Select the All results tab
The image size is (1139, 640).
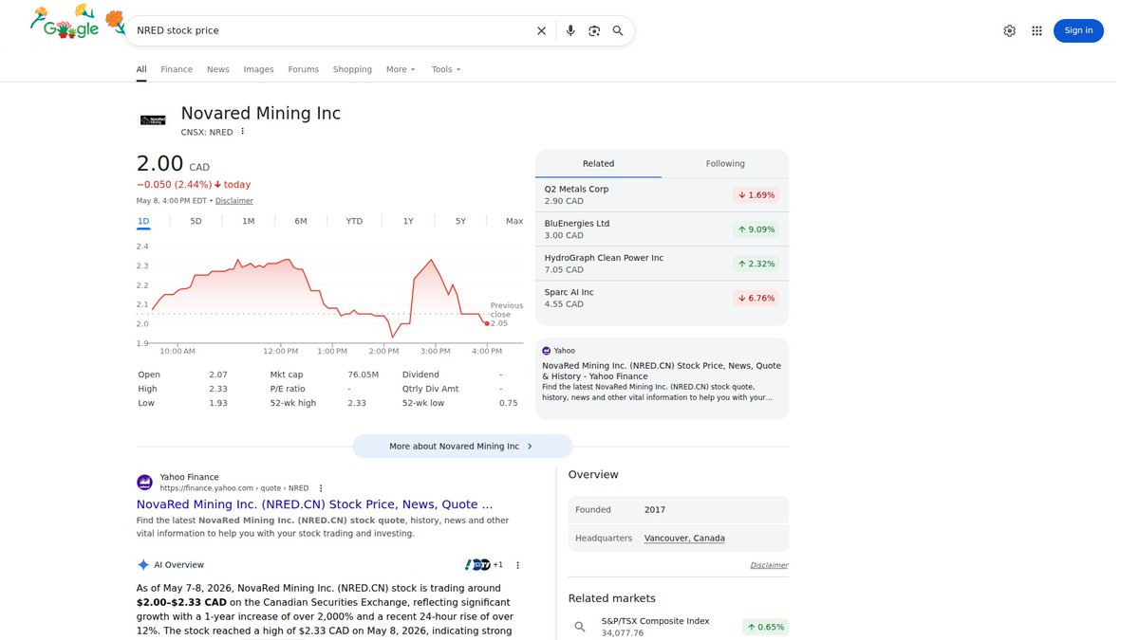tap(141, 69)
